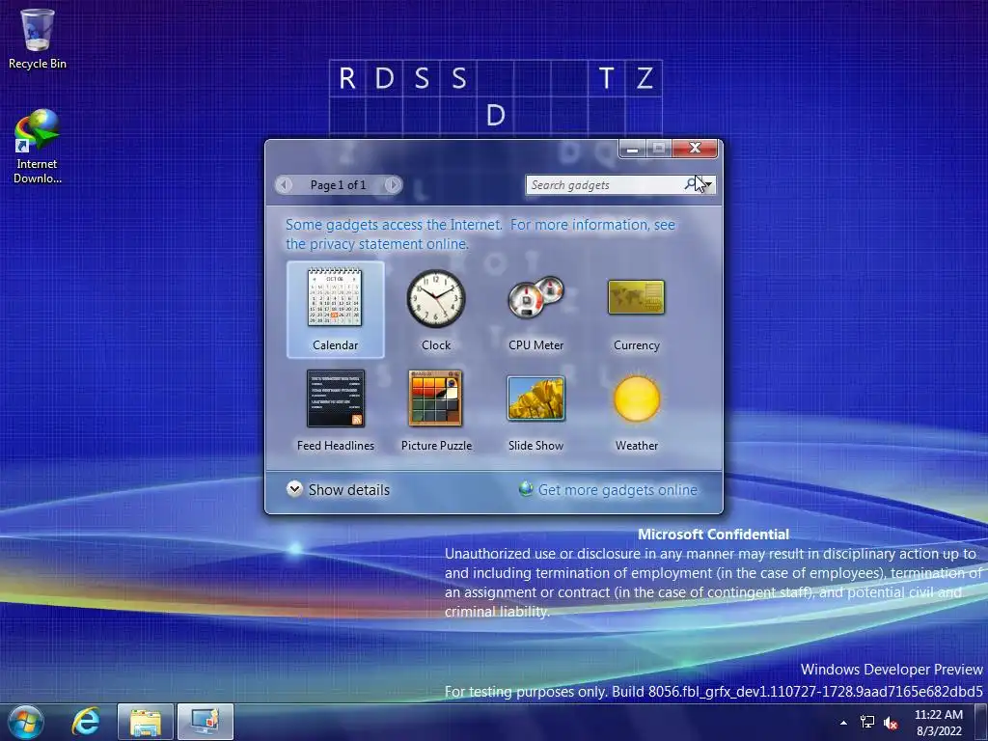Select the Weather gadget icon
The height and width of the screenshot is (741, 988).
637,398
